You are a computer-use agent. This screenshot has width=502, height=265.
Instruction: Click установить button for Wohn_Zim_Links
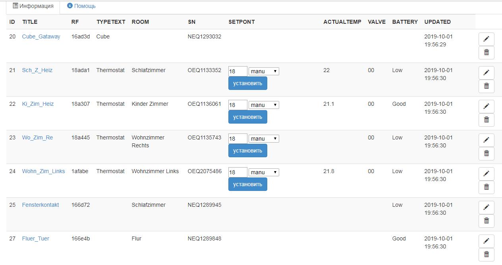click(x=247, y=184)
